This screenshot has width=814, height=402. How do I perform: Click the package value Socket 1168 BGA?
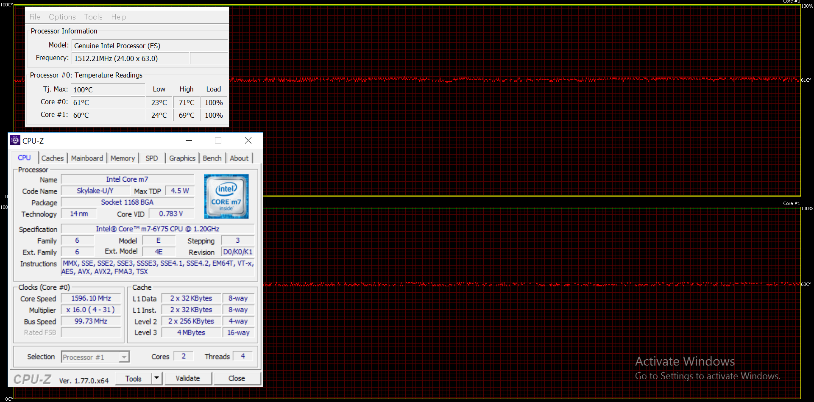(x=127, y=202)
